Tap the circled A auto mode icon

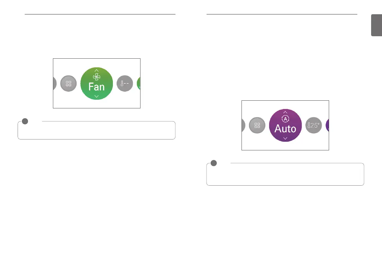[x=285, y=119]
